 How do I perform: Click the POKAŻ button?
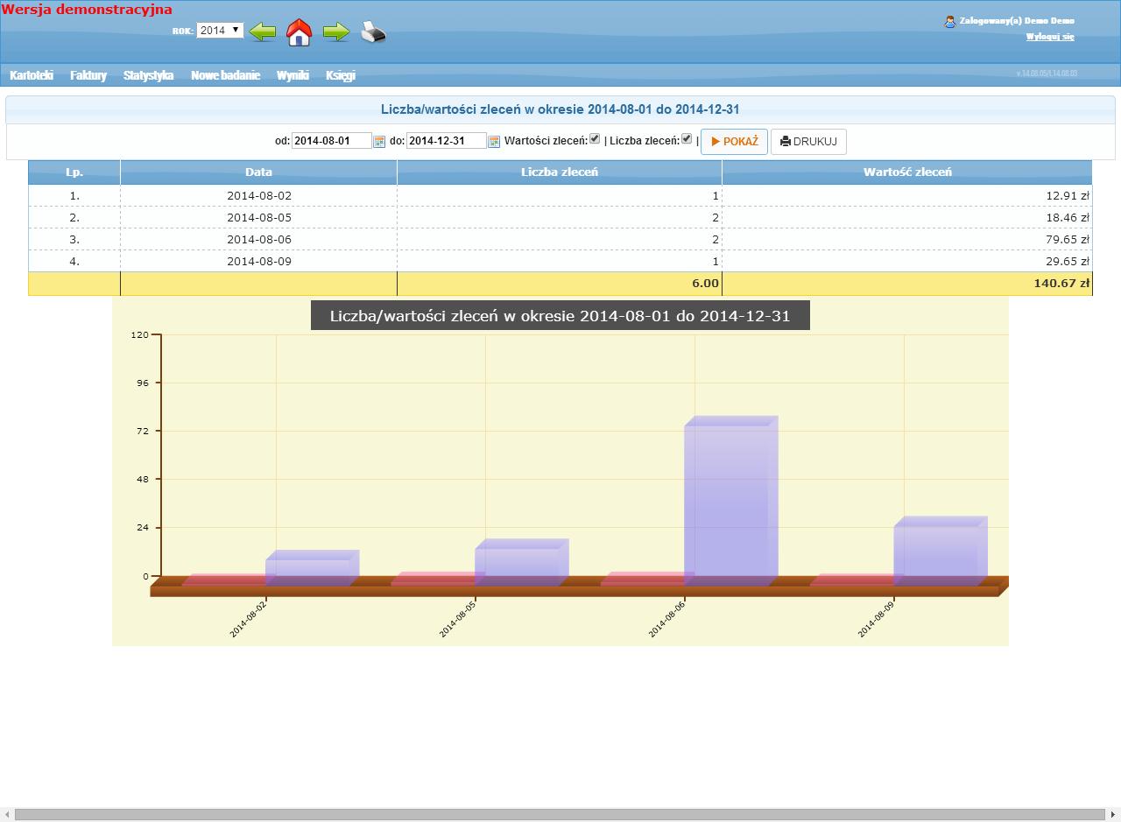(734, 142)
